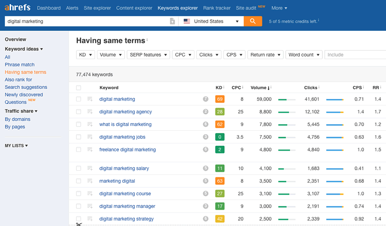
Task: Check the box for 'digital marketing' row
Action: point(79,99)
